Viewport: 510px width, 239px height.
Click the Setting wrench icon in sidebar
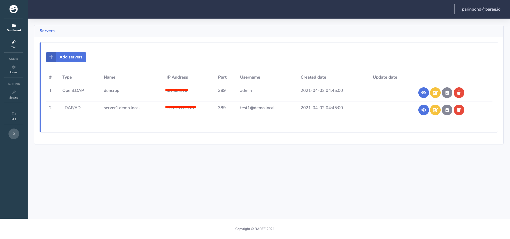14,93
